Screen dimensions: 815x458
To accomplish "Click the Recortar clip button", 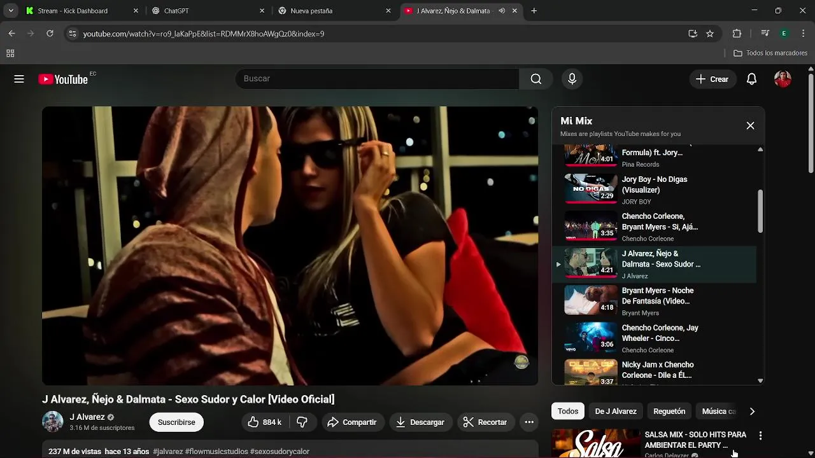I will pos(485,422).
